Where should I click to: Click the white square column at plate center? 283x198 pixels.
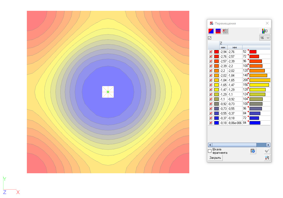108,92
